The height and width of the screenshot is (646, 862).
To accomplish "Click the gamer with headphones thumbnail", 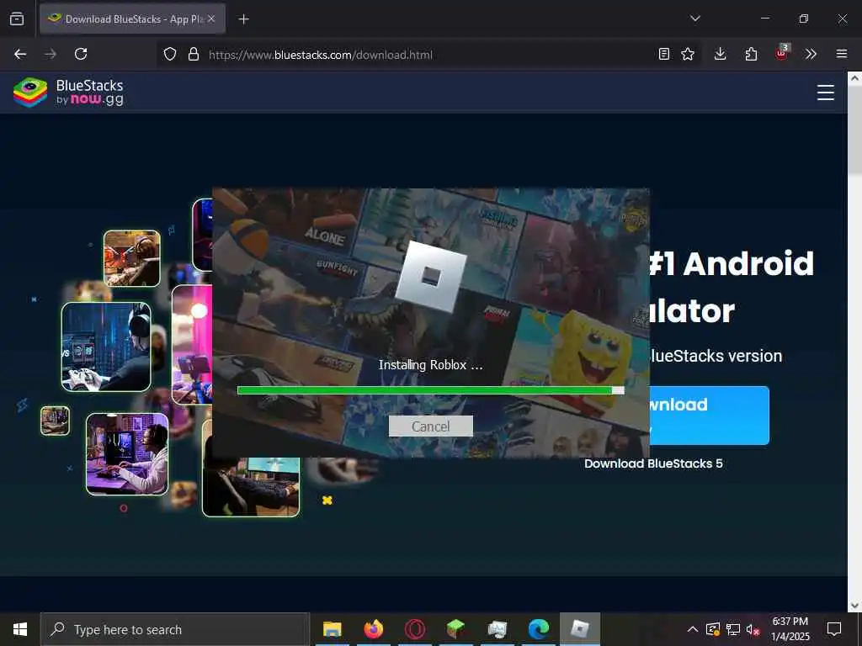I will [x=106, y=347].
